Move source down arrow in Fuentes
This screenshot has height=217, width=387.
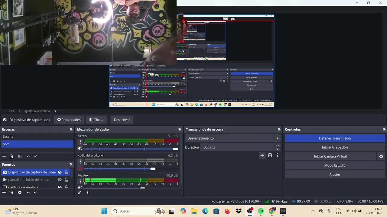pos(35,192)
